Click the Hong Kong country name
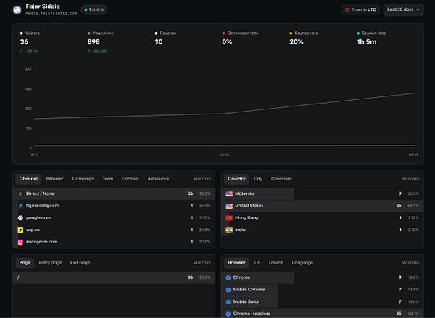 click(246, 218)
